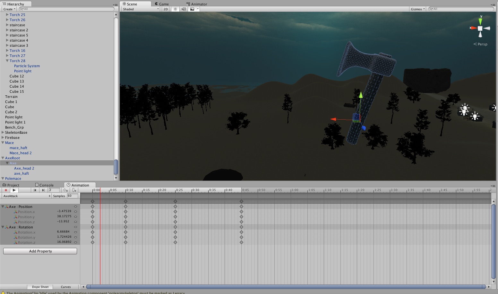
Task: Jump to the previous keyframe
Action: tap(35, 190)
